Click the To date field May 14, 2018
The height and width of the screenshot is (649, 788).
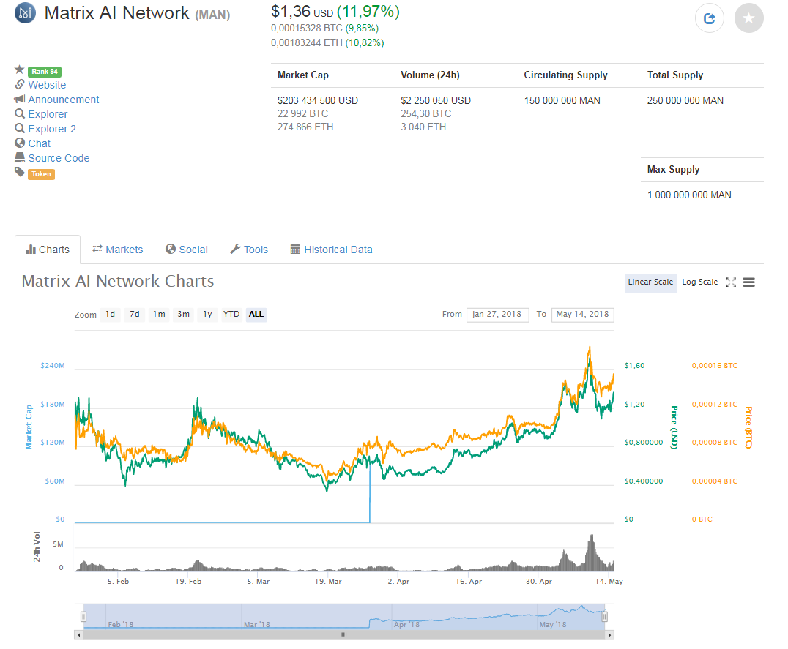tap(582, 315)
